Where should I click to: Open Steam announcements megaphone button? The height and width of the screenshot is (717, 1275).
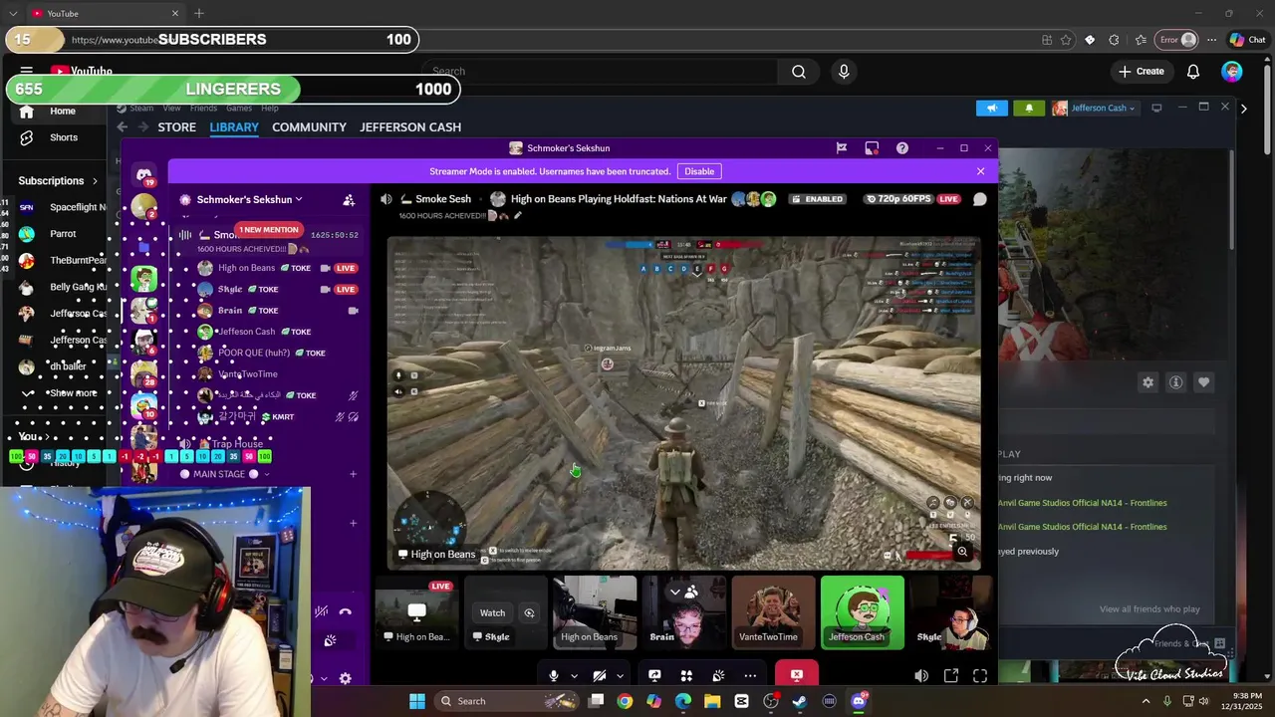pos(991,108)
